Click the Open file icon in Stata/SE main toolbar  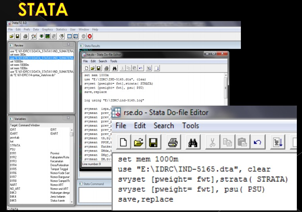[x=12, y=36]
